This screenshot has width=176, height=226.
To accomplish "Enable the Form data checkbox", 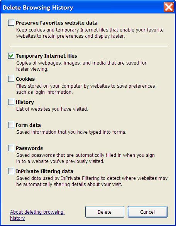I will click(11, 125).
